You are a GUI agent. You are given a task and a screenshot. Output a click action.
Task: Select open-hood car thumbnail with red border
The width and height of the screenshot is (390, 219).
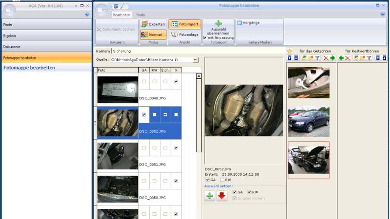point(309,160)
